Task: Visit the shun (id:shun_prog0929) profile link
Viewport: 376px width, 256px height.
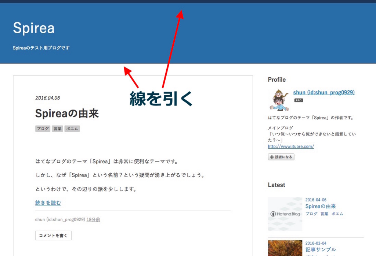Action: click(324, 92)
